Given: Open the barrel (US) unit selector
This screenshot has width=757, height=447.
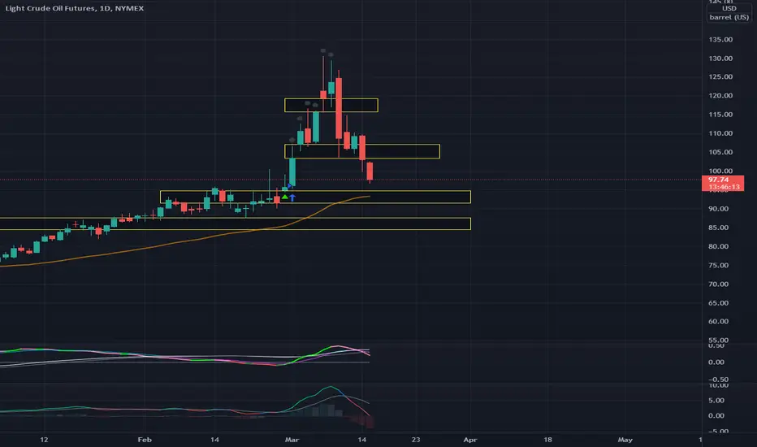Looking at the screenshot, I should [x=729, y=17].
